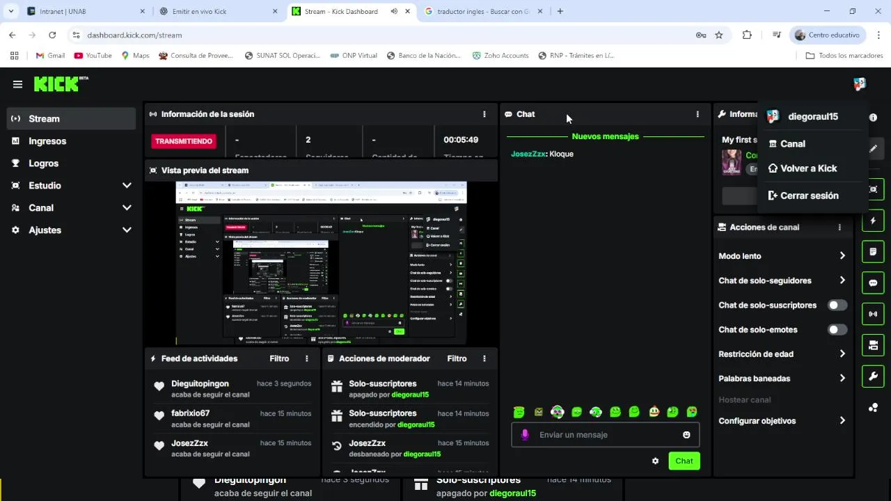The height and width of the screenshot is (501, 891).
Task: Open the Chat panel three-dot options
Action: coord(697,114)
